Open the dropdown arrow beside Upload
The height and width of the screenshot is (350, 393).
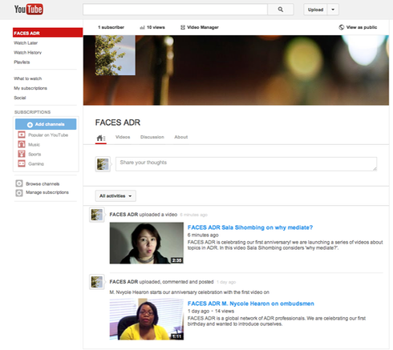pyautogui.click(x=333, y=10)
